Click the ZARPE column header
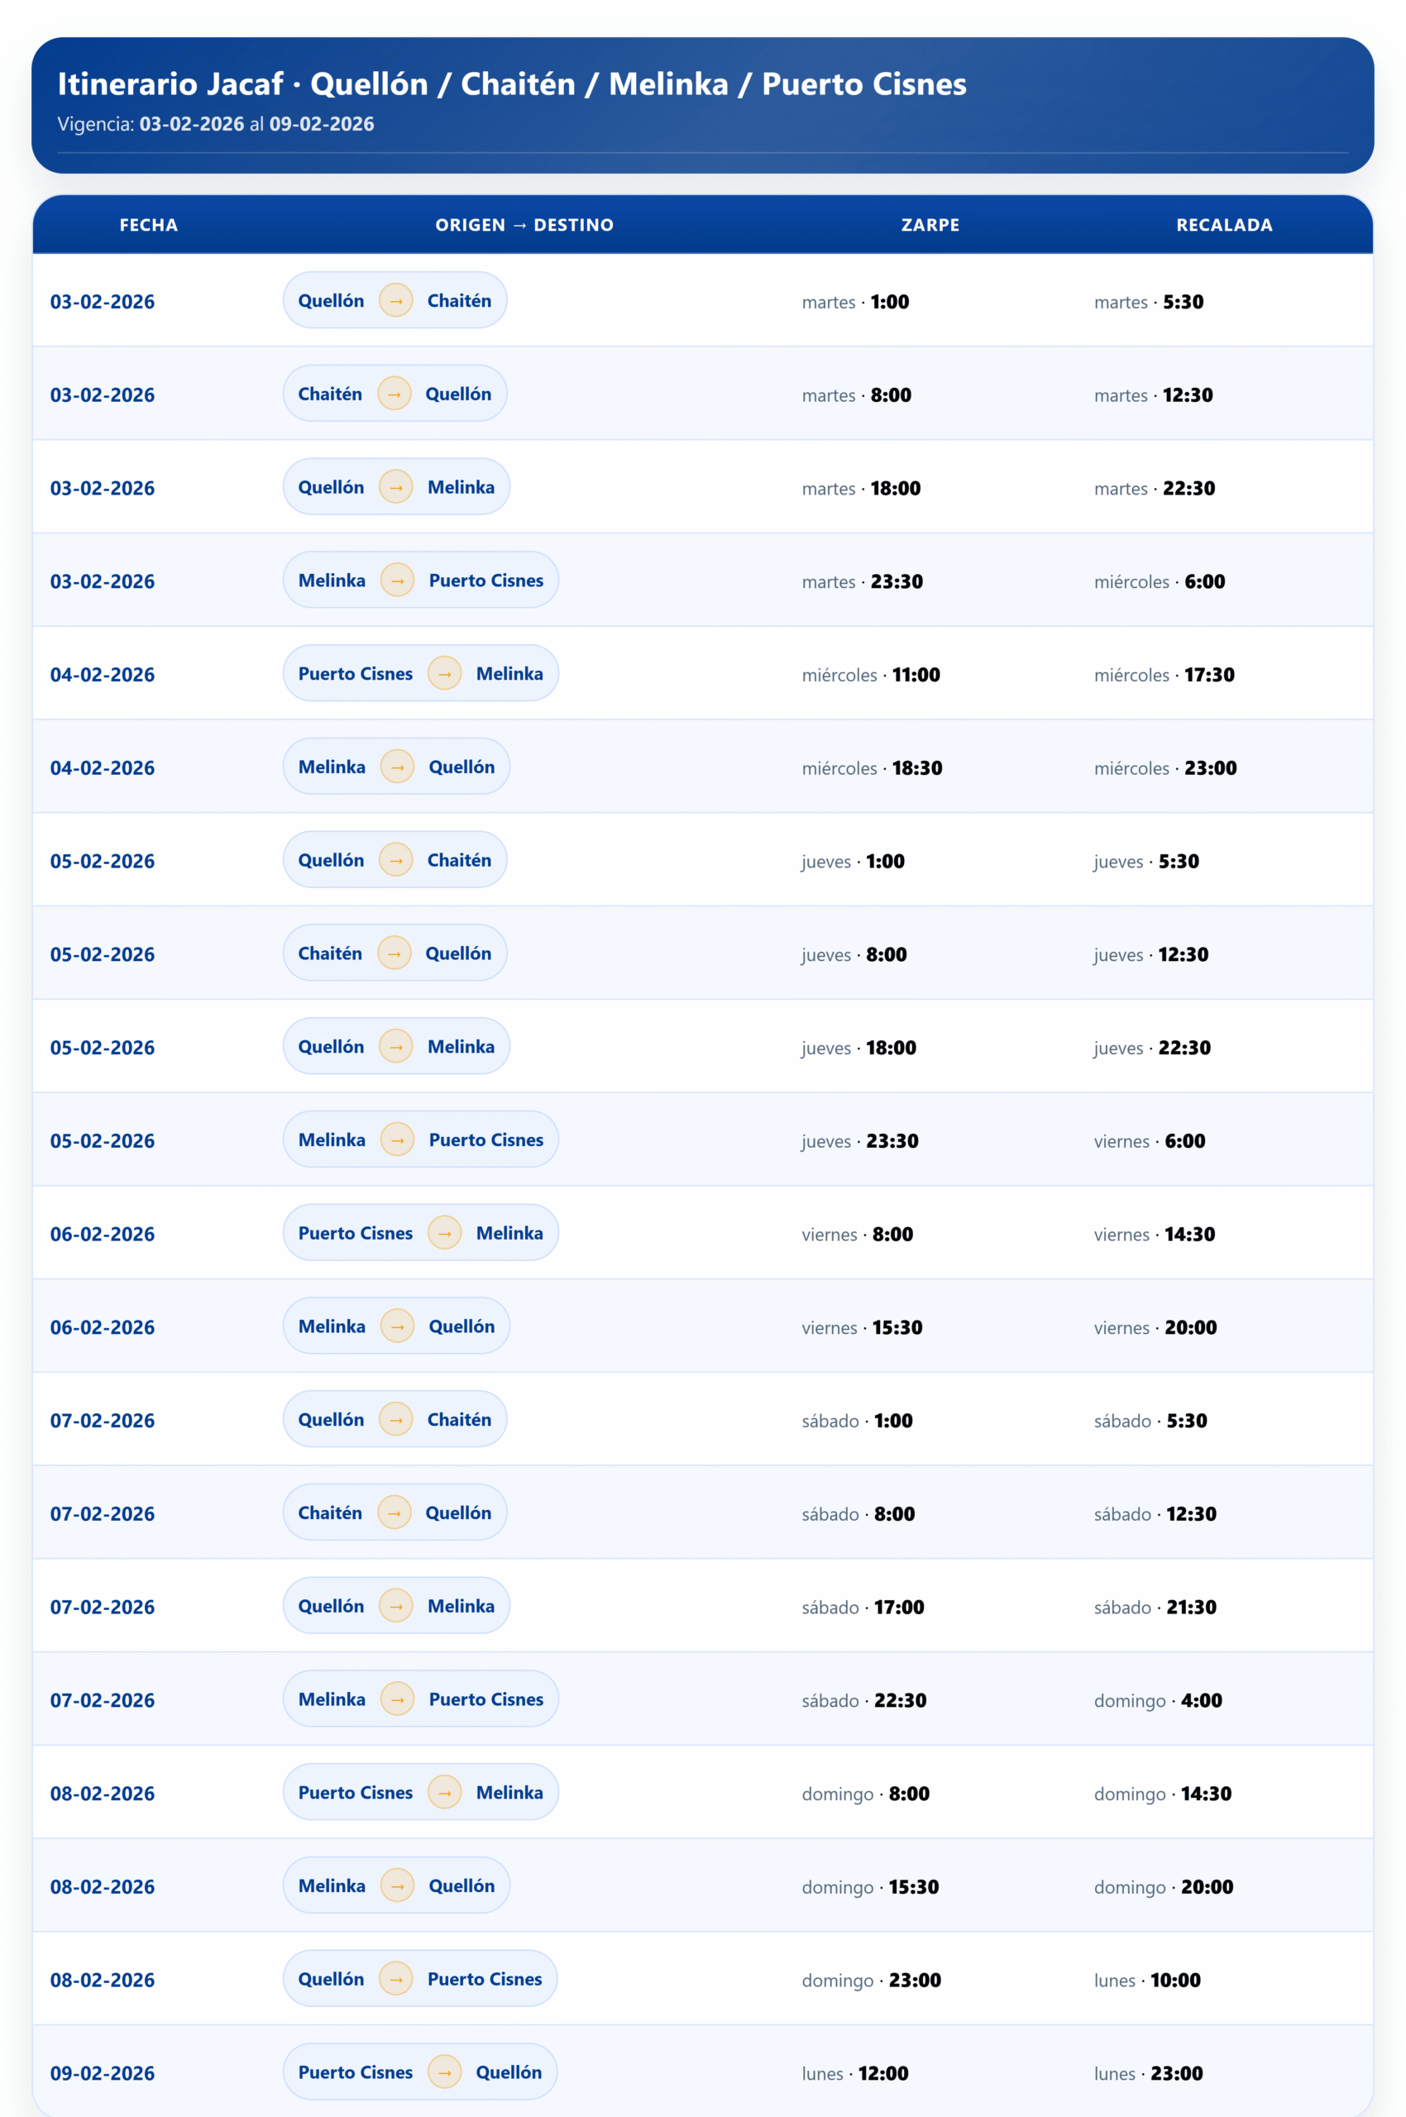 point(930,225)
